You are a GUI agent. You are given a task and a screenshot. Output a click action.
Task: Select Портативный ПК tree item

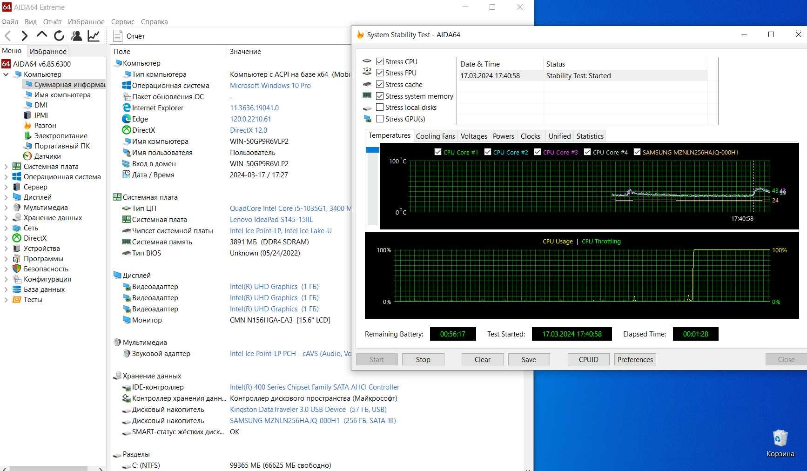pos(62,146)
